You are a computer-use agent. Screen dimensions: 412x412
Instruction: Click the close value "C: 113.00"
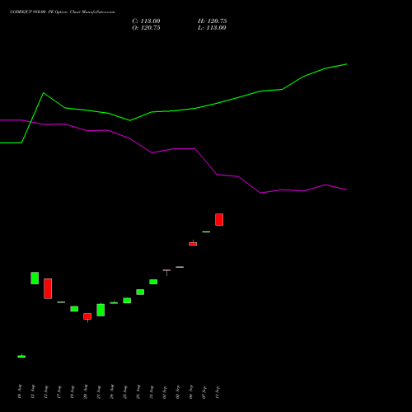(x=146, y=21)
